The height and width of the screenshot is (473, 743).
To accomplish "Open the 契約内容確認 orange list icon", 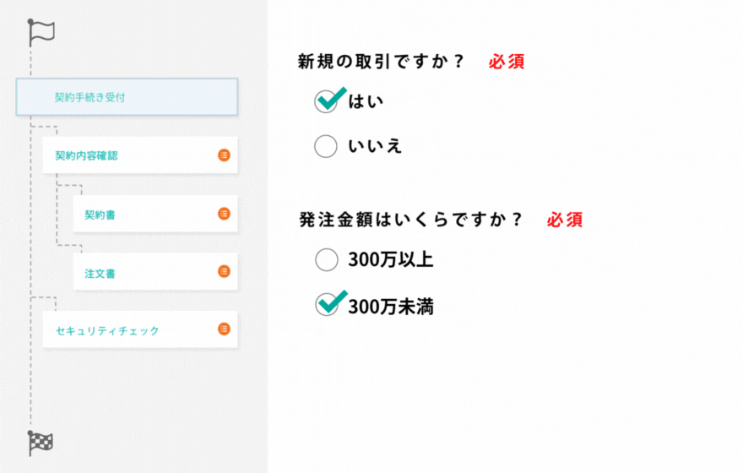I will pyautogui.click(x=224, y=155).
